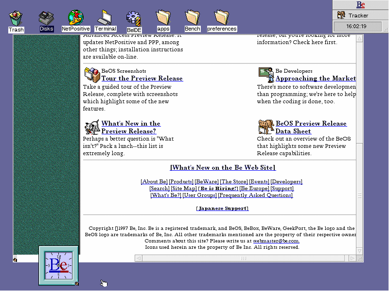
Task: Open the Trash icon on desktop
Action: [x=16, y=18]
